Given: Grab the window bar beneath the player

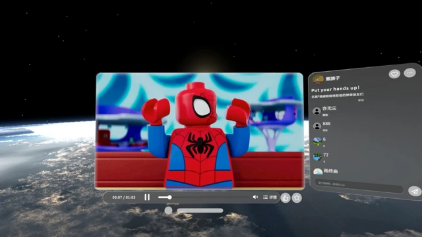Looking at the screenshot, I should point(200,211).
